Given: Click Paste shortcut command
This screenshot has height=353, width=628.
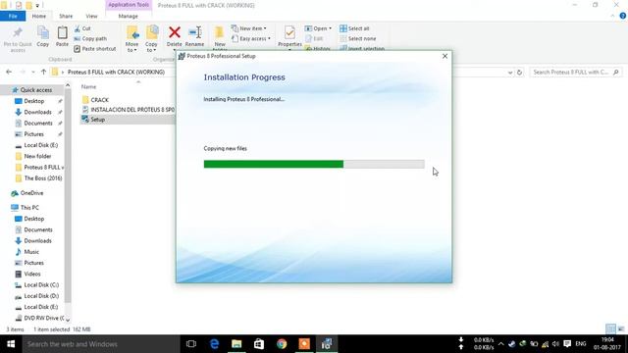Looking at the screenshot, I should 95,49.
